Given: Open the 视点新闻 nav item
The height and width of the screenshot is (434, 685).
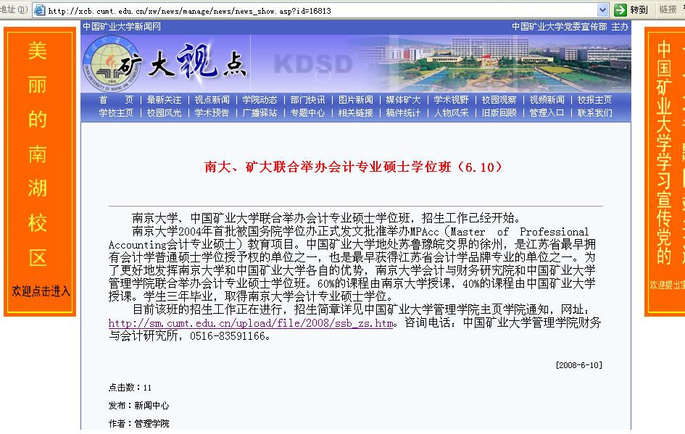Looking at the screenshot, I should (x=212, y=100).
